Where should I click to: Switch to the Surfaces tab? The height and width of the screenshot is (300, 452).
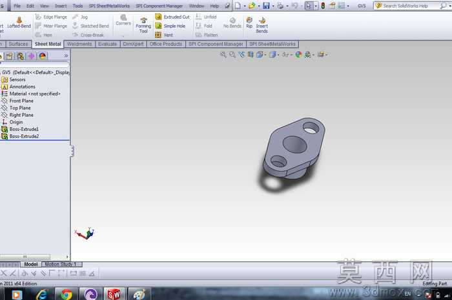tap(18, 44)
